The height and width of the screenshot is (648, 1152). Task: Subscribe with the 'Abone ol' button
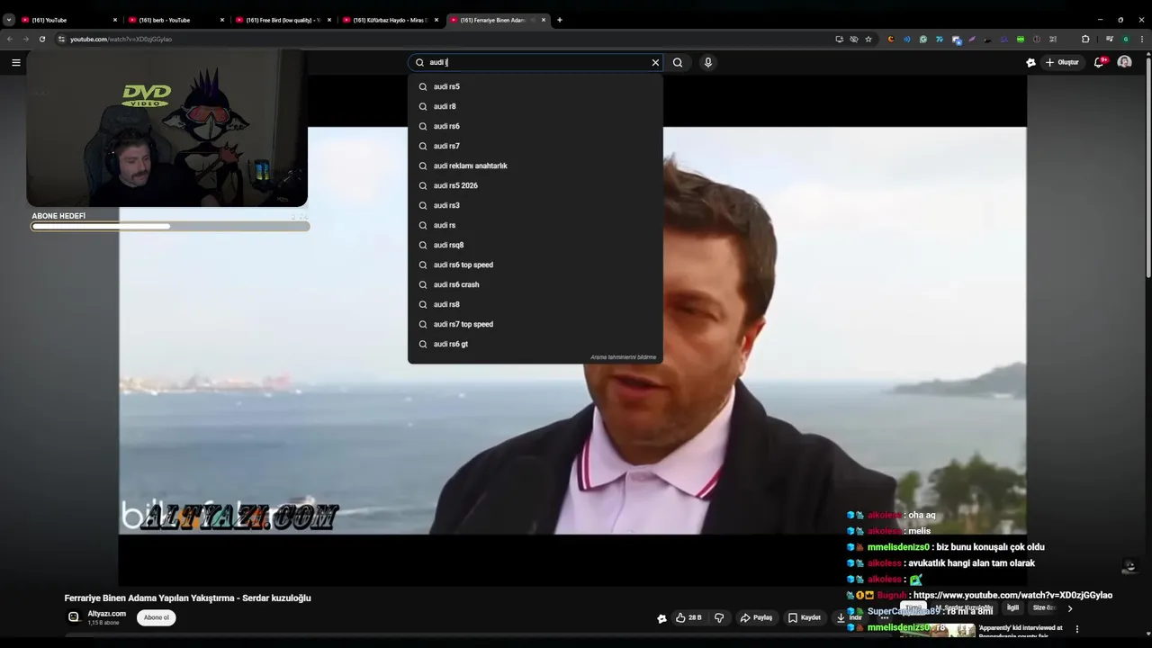tap(157, 617)
